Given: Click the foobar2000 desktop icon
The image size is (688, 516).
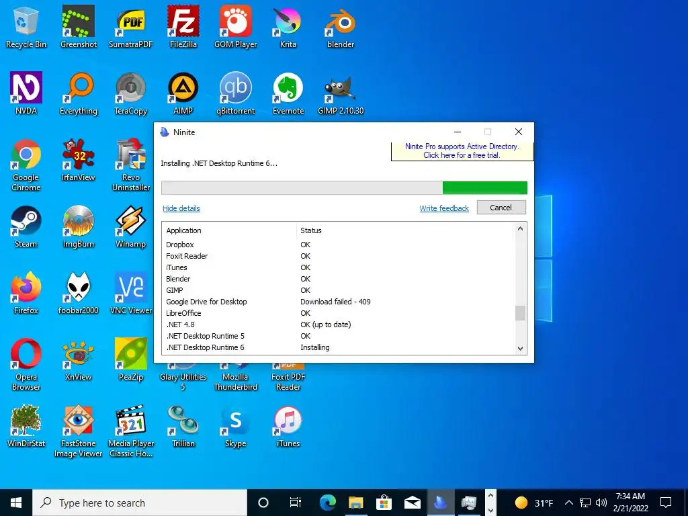Looking at the screenshot, I should point(79,293).
